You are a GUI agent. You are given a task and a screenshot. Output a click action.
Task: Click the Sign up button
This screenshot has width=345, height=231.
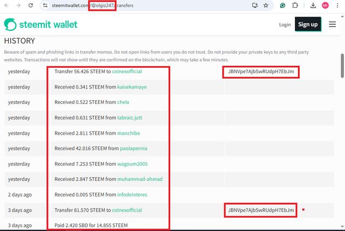[308, 24]
